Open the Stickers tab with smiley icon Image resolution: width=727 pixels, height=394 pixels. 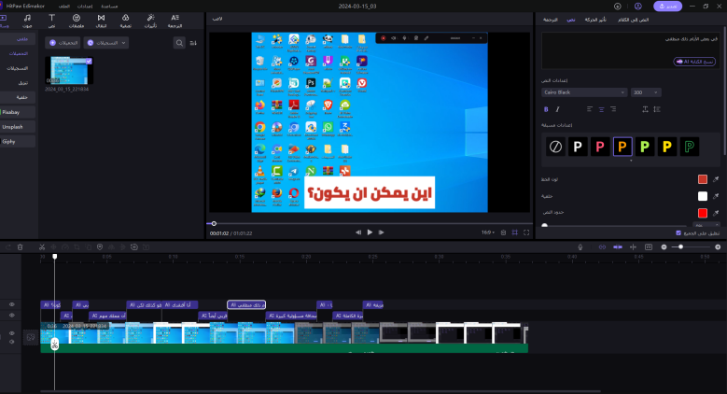(77, 21)
